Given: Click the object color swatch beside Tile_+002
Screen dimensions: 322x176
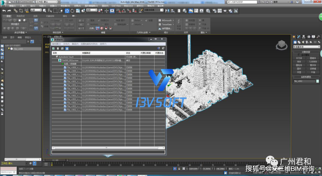Looking at the screenshot, I should tap(318, 81).
